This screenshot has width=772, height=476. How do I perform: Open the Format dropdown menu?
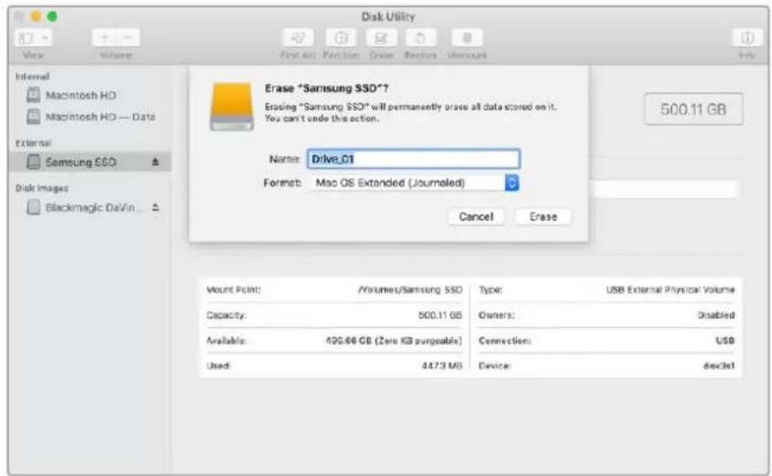click(415, 183)
